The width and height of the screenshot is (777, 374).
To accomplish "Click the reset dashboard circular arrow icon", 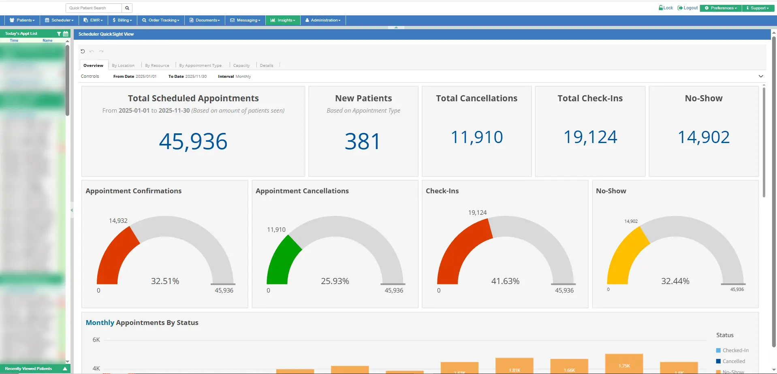I will point(83,51).
